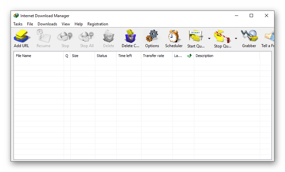285x172 pixels.
Task: Click the Time left column header
Action: click(x=129, y=56)
